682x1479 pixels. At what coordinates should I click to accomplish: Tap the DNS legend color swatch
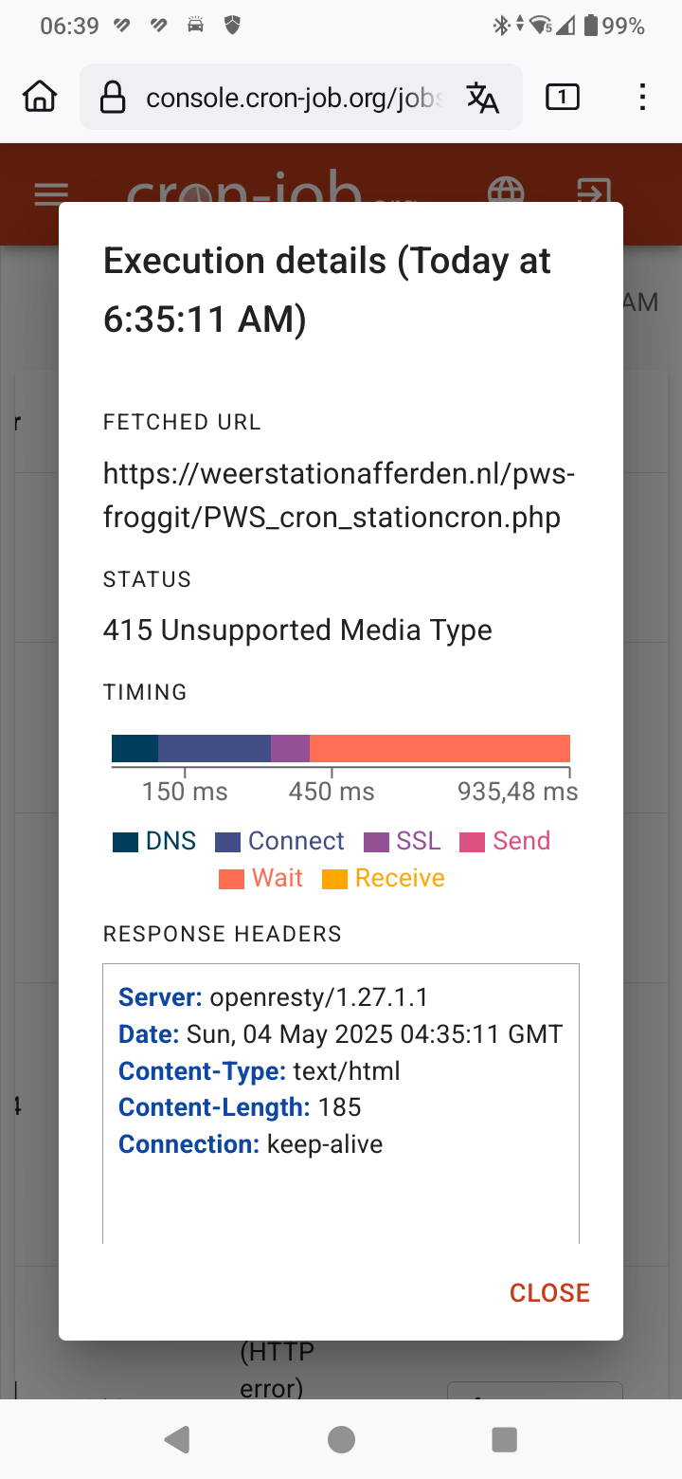(125, 842)
